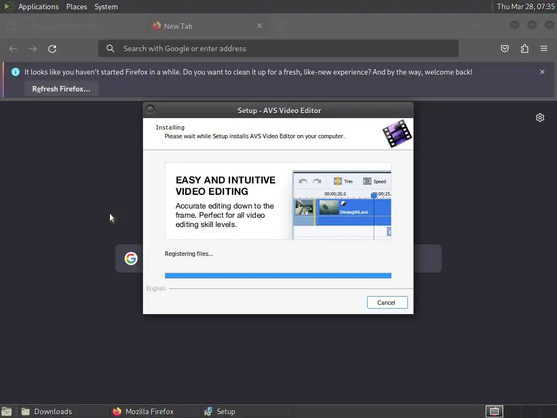
Task: Click the clock showing Thu Mar 28
Action: 526,7
